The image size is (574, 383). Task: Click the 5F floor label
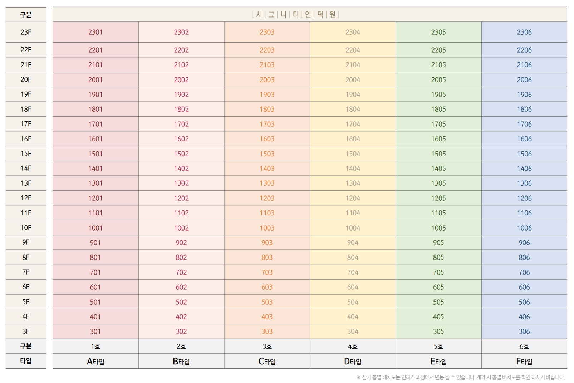coord(26,302)
